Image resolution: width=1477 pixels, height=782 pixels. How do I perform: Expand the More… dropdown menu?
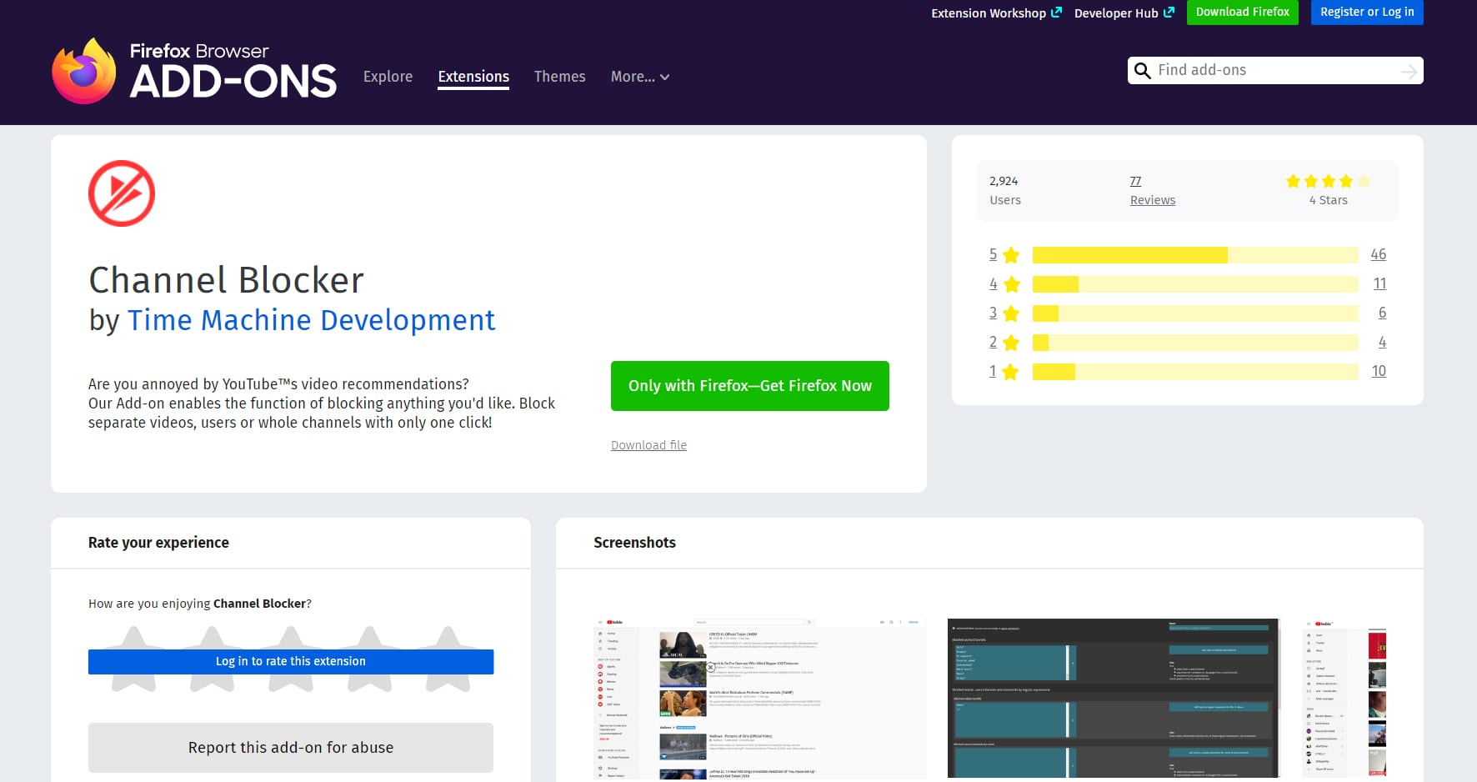tap(640, 77)
